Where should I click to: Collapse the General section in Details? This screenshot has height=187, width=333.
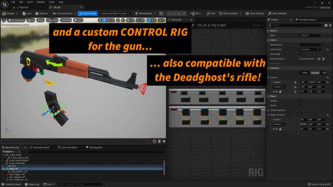[268, 31]
